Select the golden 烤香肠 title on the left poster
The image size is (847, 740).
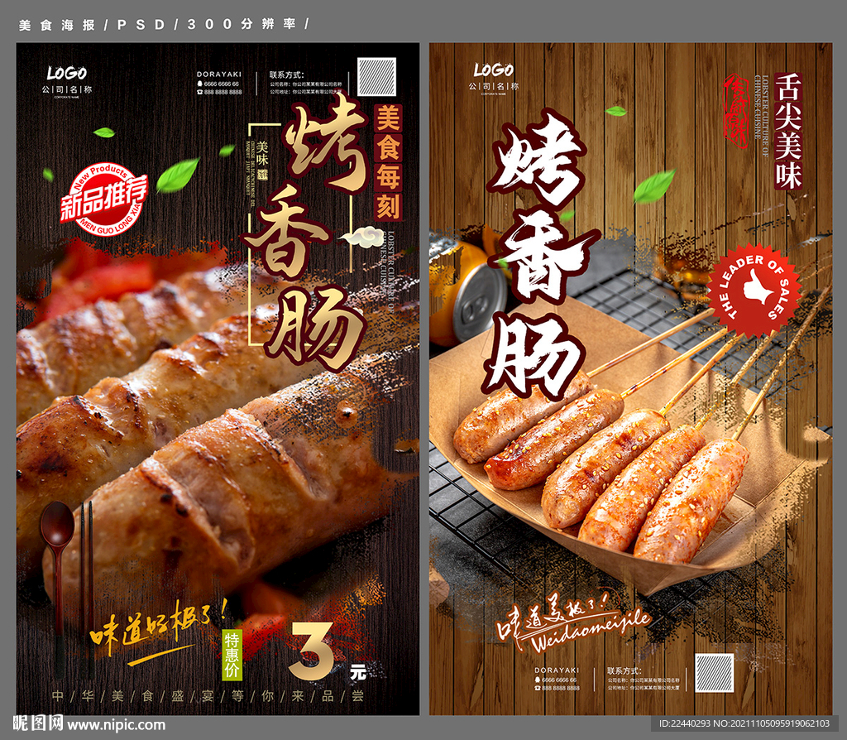(x=305, y=233)
